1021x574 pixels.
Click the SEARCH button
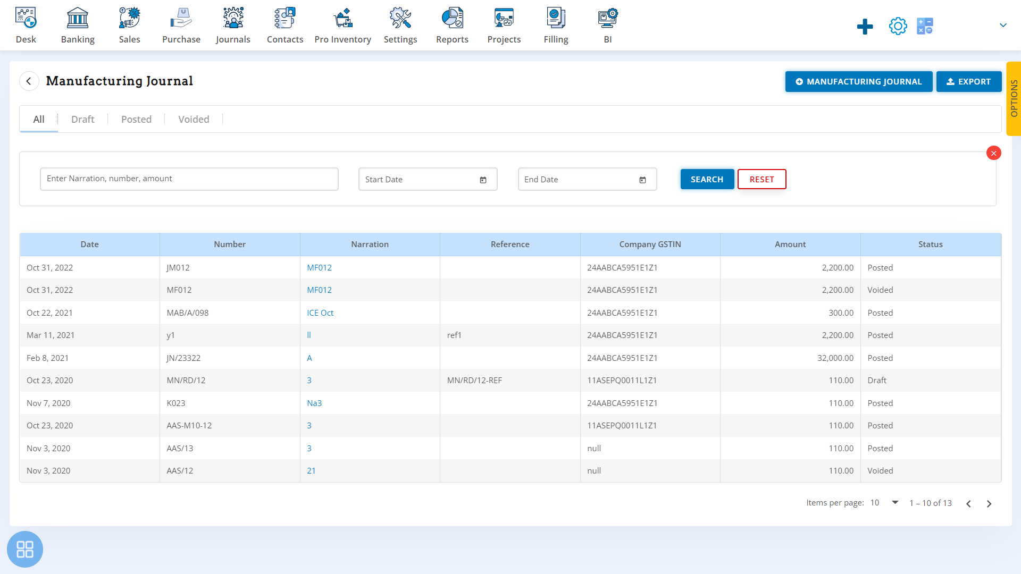[707, 179]
